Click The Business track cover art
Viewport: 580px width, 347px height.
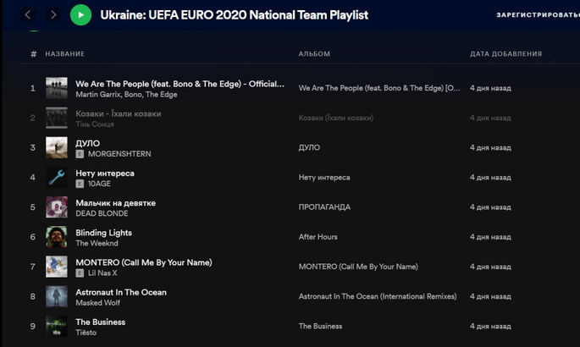tap(57, 326)
